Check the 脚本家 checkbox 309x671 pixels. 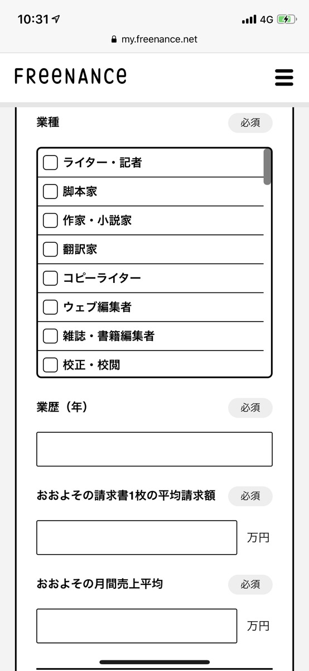click(50, 192)
